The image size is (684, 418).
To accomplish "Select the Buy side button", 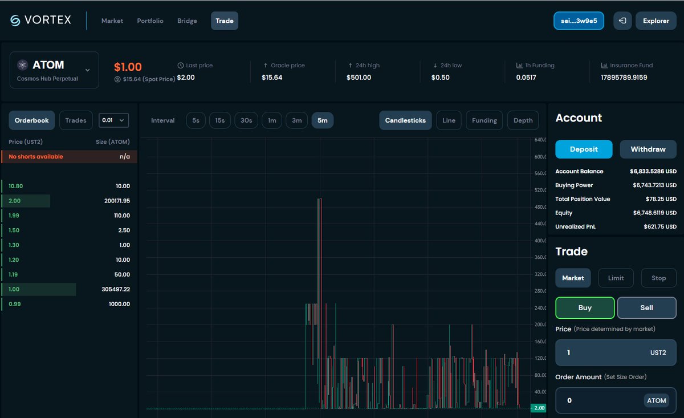I will (585, 308).
